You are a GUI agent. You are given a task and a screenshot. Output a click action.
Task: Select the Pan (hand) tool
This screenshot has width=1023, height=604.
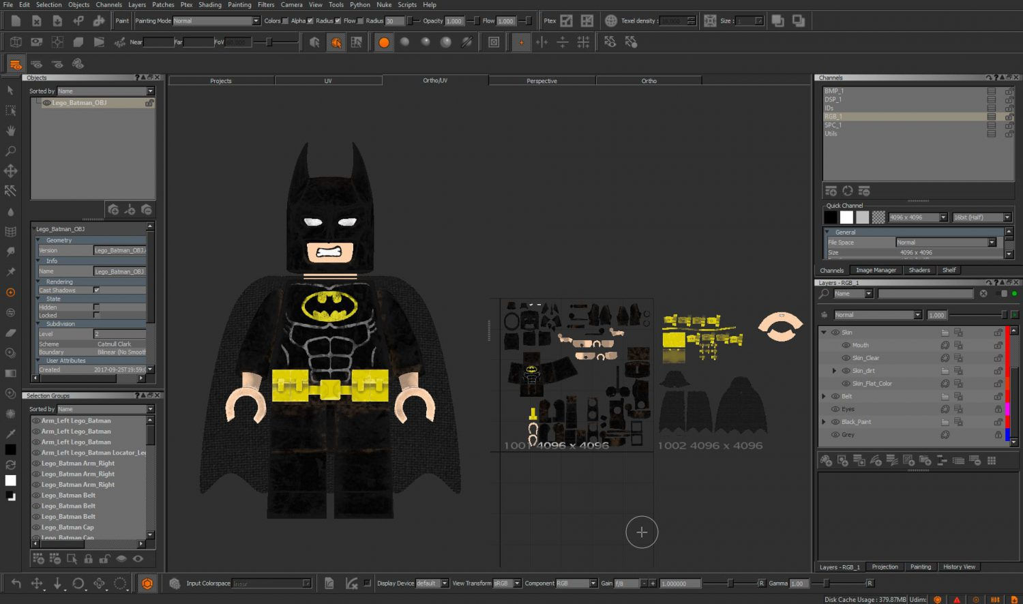click(x=11, y=130)
